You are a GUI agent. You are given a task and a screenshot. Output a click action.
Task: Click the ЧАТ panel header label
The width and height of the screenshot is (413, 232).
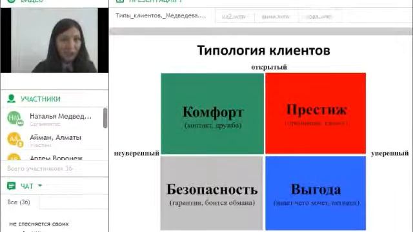(x=27, y=186)
